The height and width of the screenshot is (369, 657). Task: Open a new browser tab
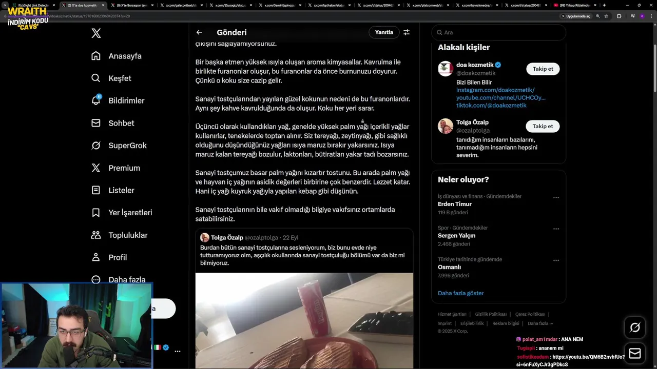[x=604, y=5]
